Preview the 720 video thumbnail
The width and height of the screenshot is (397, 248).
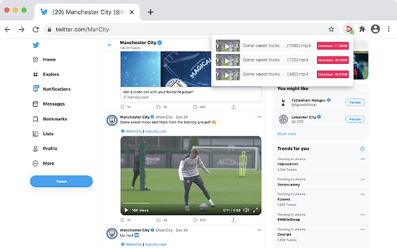(228, 60)
